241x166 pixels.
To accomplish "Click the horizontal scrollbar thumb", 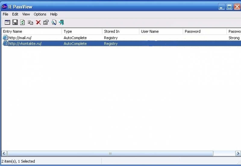I will click(x=110, y=153).
